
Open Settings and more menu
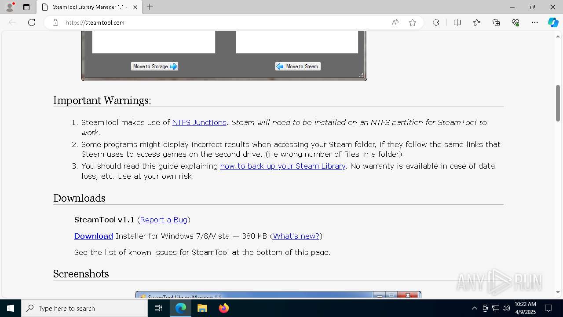click(535, 22)
